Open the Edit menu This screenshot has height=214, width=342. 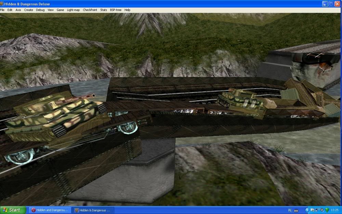tap(10, 10)
